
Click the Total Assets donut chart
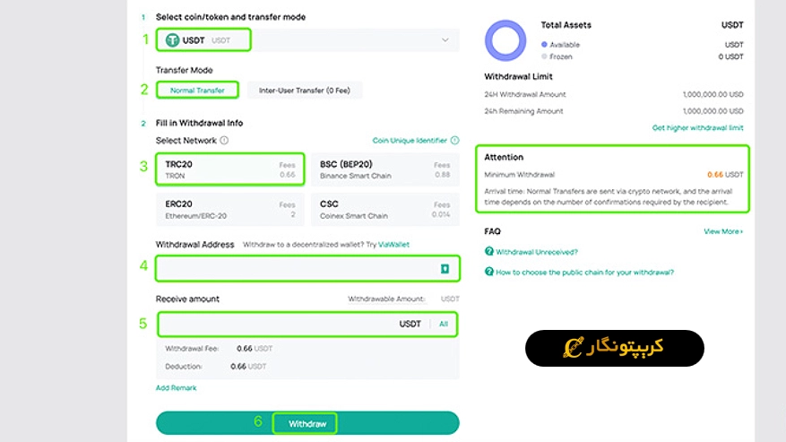[505, 40]
